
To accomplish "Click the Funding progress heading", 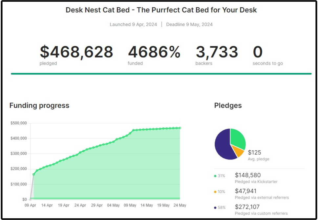I will tap(39, 106).
